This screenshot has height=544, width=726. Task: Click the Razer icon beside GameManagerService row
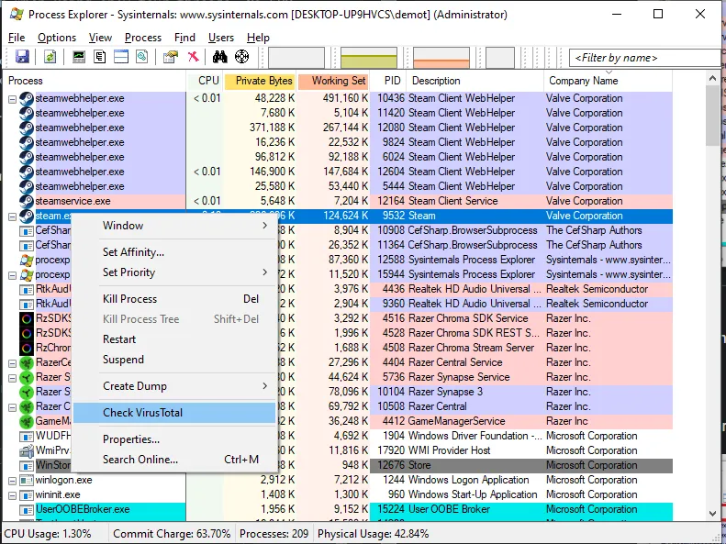pyautogui.click(x=27, y=421)
